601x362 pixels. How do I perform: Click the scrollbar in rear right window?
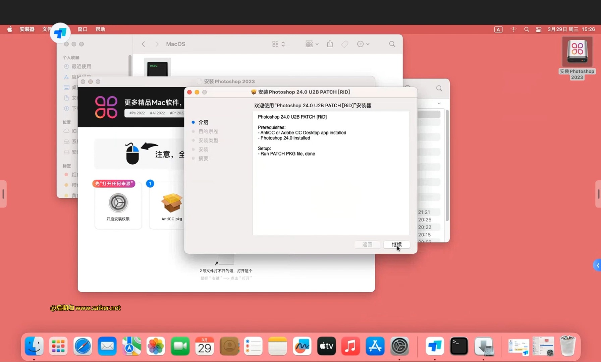pos(447,165)
